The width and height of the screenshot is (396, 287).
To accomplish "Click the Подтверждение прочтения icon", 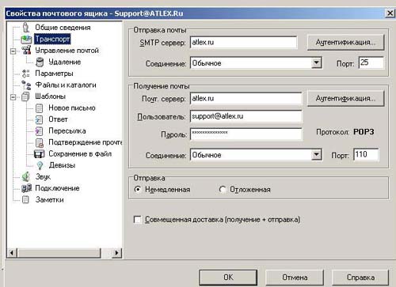I will (x=40, y=142).
